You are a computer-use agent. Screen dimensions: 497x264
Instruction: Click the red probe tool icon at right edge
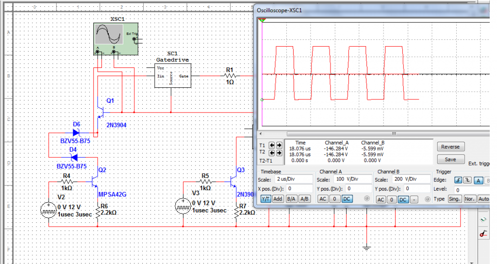click(483, 234)
